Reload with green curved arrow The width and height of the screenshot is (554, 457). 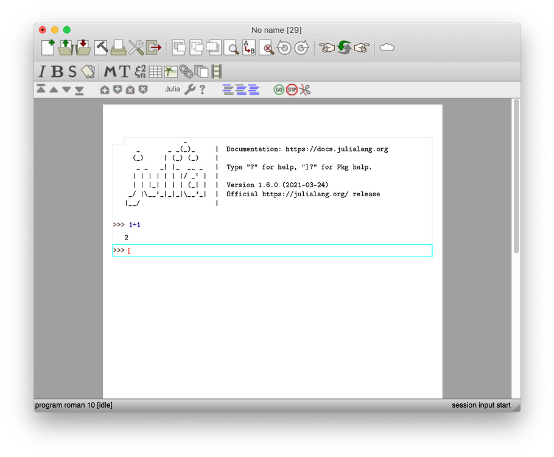point(345,48)
